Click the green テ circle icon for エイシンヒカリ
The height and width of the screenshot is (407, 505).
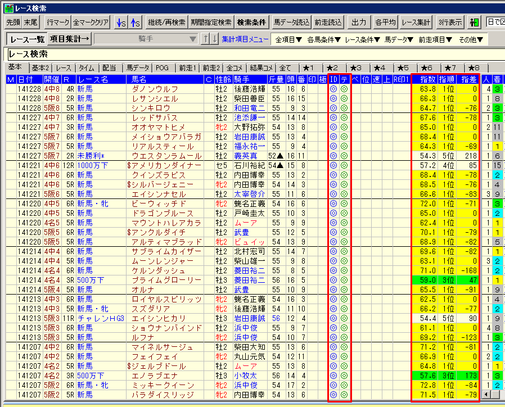[344, 318]
